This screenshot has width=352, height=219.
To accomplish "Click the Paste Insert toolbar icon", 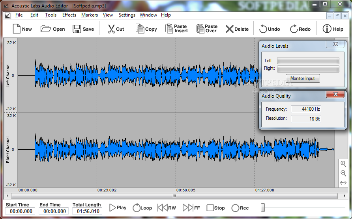I will [x=176, y=29].
